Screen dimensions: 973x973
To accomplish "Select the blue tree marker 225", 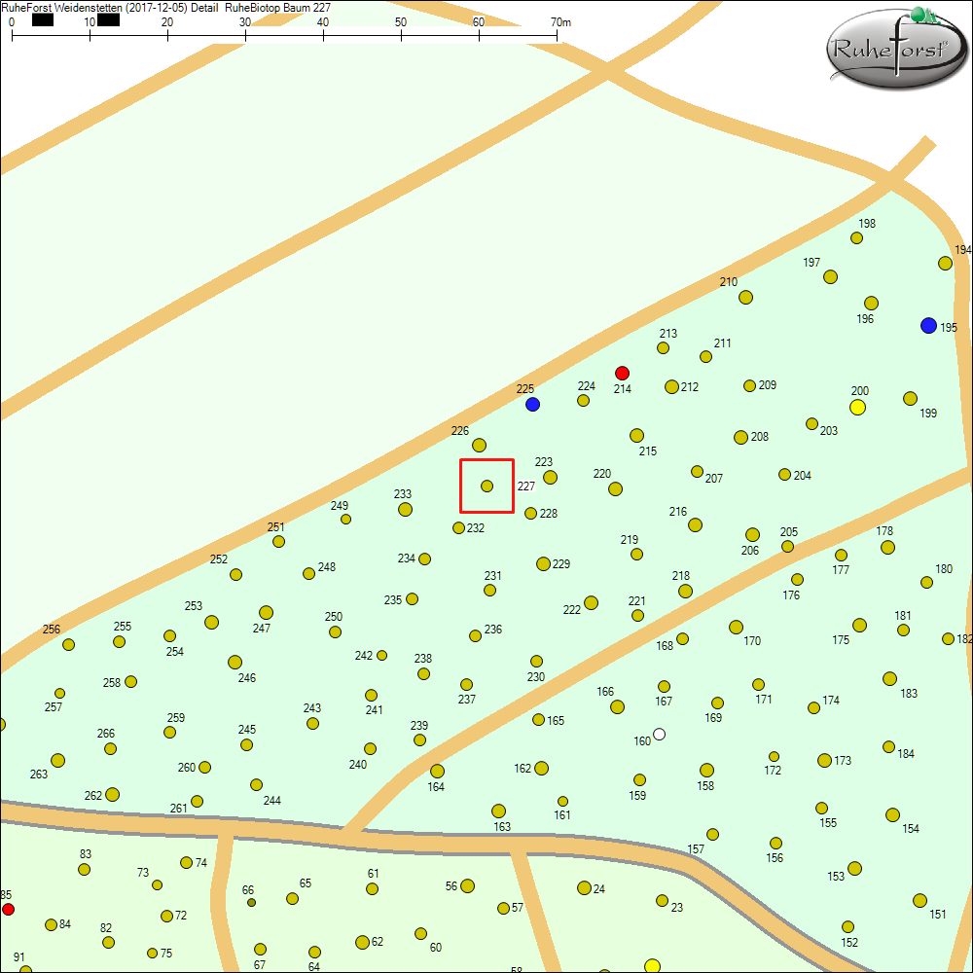I will 532,404.
